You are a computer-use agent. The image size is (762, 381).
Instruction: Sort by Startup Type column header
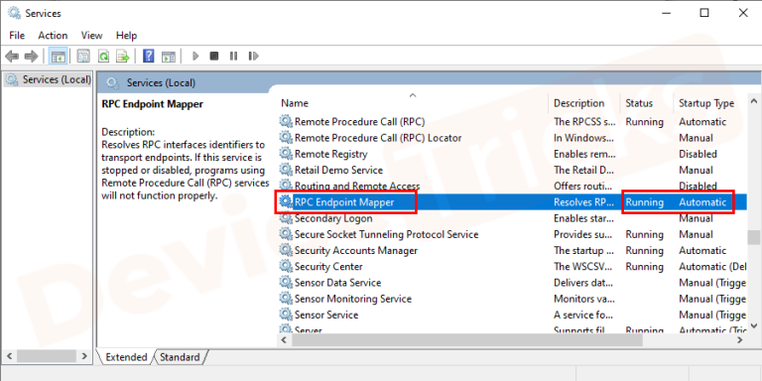click(x=706, y=103)
